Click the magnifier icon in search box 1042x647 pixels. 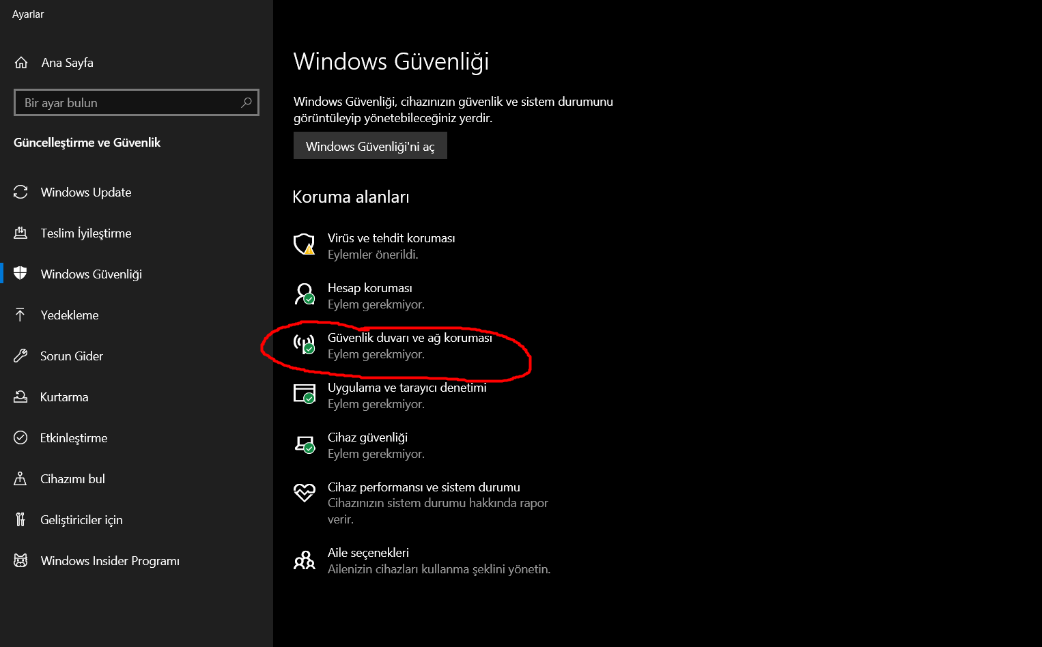pyautogui.click(x=247, y=102)
